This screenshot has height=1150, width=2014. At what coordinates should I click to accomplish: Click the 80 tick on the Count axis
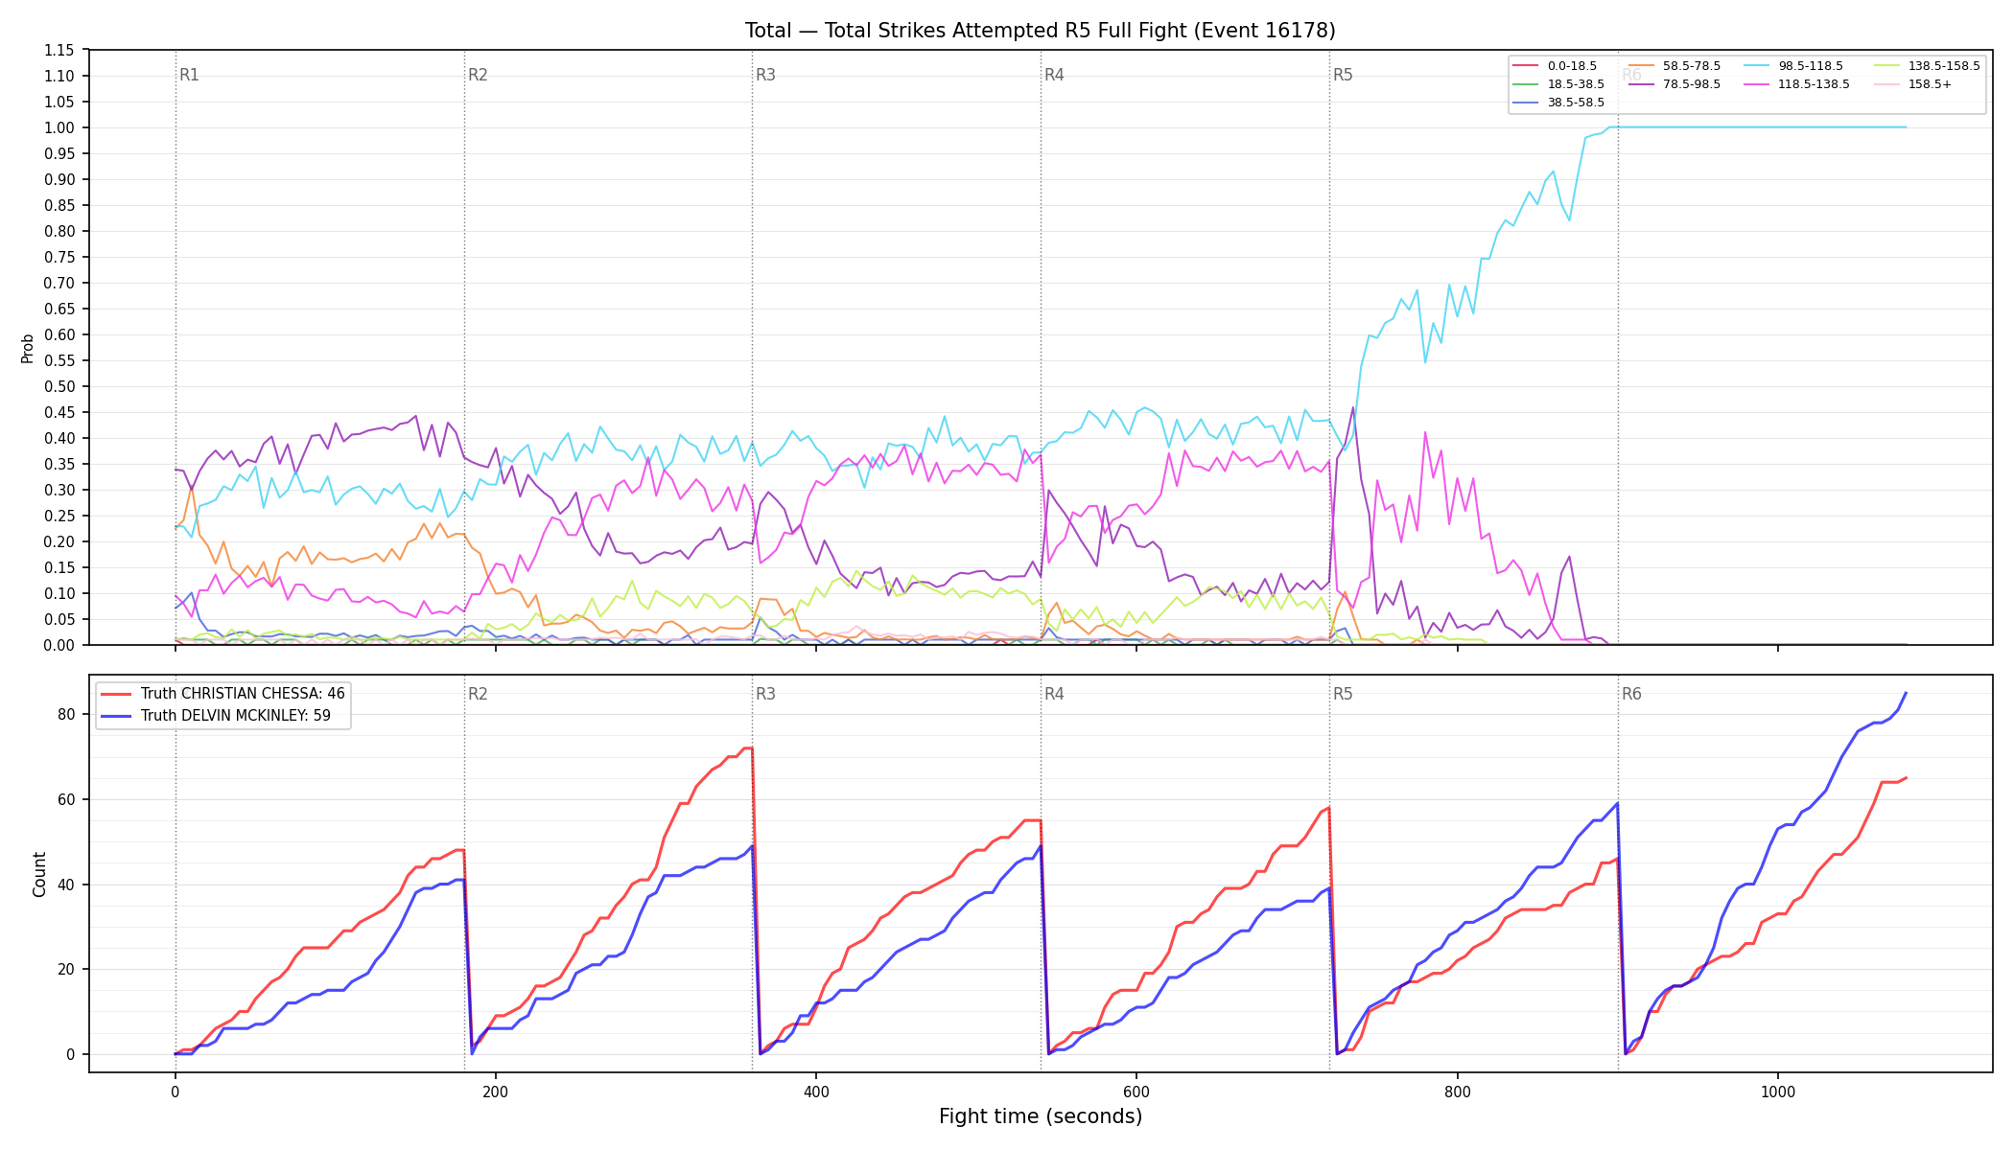coord(65,714)
